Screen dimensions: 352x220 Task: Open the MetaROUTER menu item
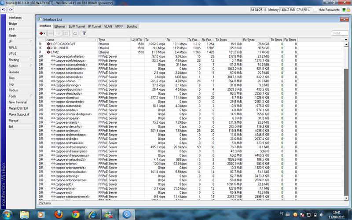point(18,108)
